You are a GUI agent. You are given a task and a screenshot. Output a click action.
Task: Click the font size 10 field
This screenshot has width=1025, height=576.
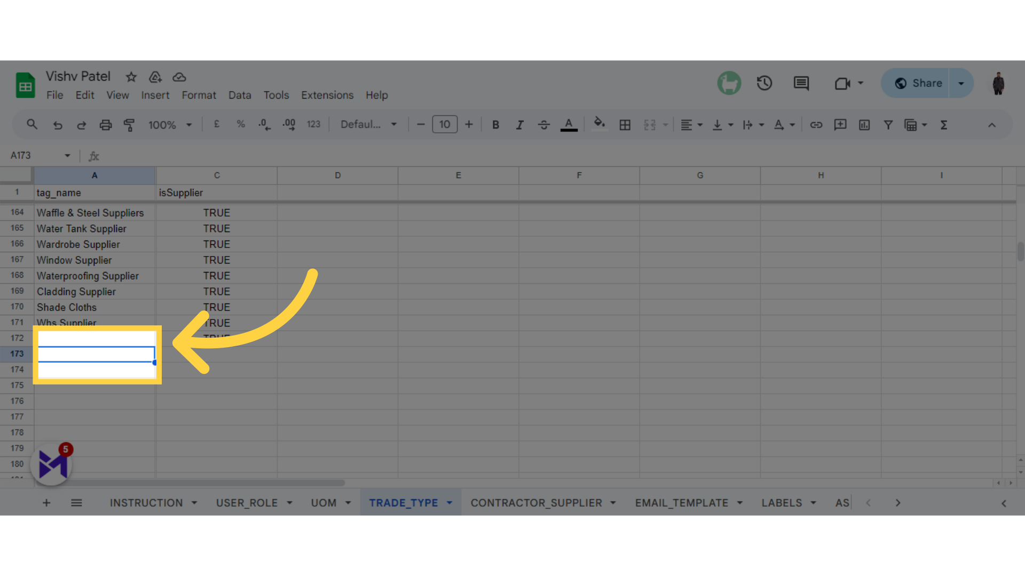point(444,124)
